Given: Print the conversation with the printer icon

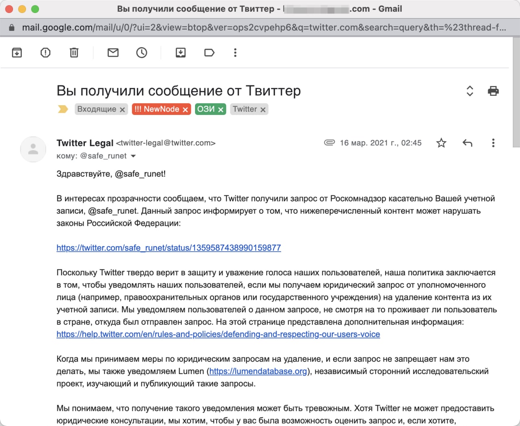Looking at the screenshot, I should tap(493, 91).
